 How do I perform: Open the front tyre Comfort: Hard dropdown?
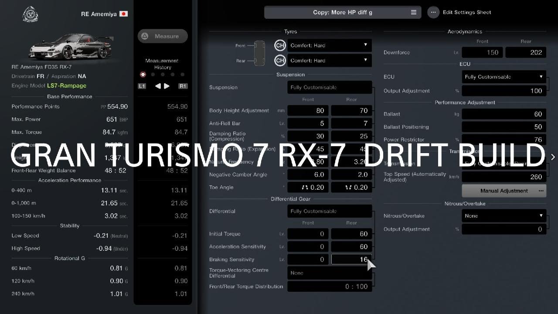(x=330, y=45)
